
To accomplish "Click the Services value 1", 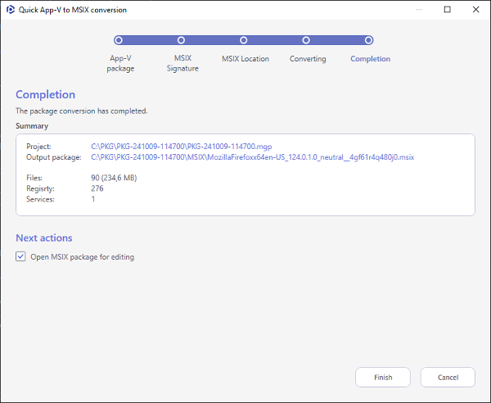I will point(93,199).
